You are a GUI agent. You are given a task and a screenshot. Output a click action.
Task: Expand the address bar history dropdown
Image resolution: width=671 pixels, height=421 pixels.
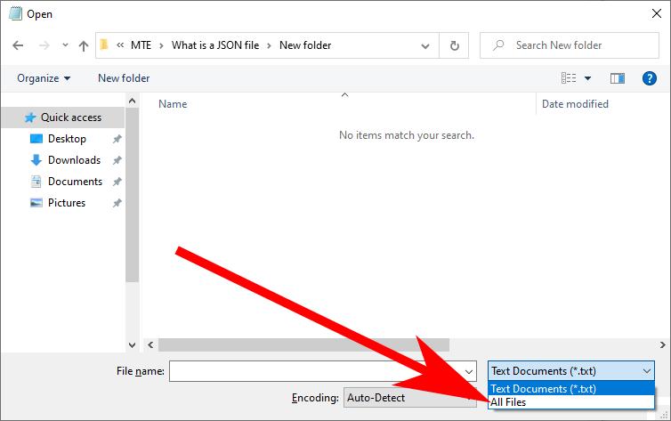pyautogui.click(x=425, y=45)
